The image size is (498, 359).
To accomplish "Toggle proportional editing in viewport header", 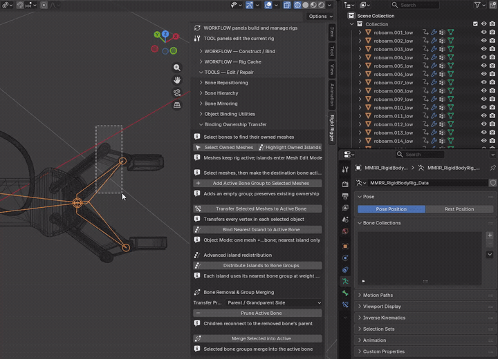I will coord(44,5).
